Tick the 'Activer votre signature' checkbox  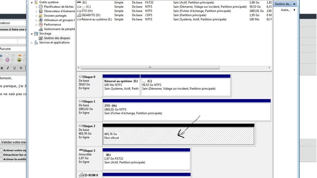[x=1, y=150]
